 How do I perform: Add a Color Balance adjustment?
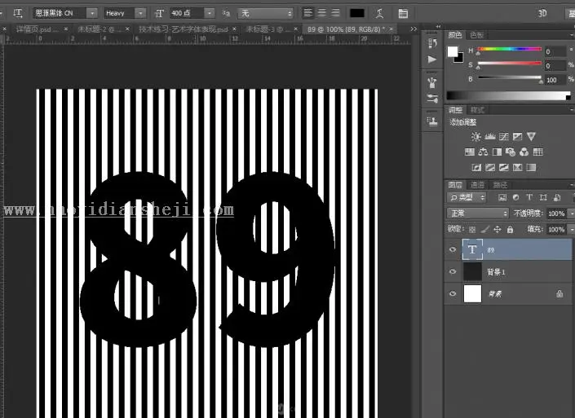(483, 152)
